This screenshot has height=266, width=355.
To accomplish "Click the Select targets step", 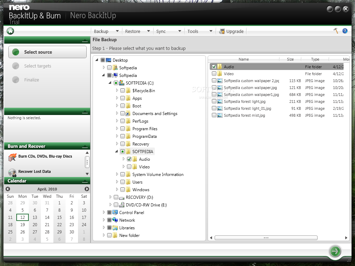I will (37, 66).
